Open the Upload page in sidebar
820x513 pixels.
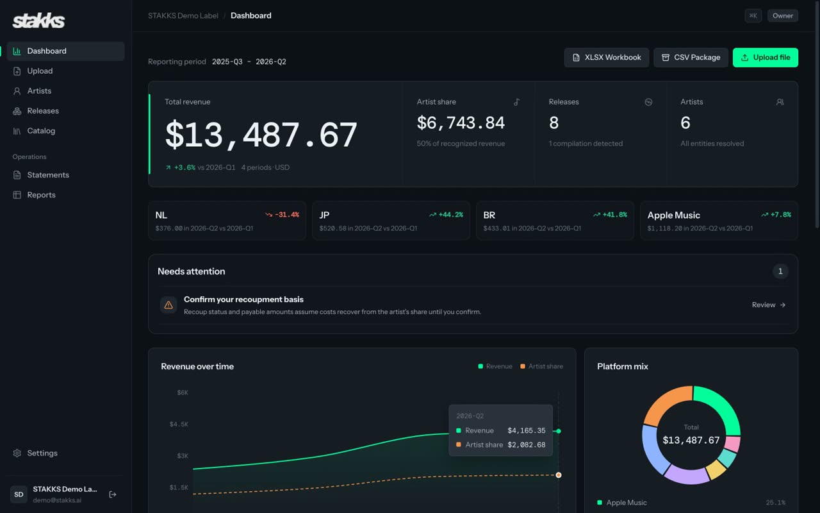click(x=65, y=71)
